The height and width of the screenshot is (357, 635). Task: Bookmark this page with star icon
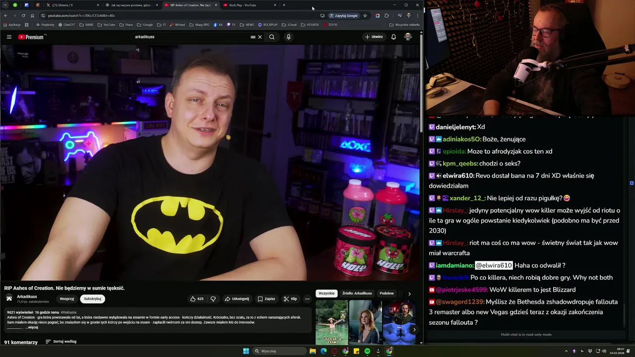pyautogui.click(x=365, y=15)
